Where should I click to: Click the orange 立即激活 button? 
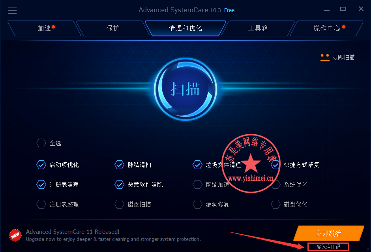pos(329,233)
